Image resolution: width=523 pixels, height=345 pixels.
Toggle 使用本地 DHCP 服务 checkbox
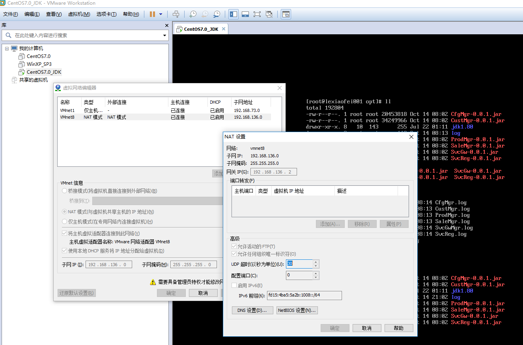pyautogui.click(x=65, y=251)
